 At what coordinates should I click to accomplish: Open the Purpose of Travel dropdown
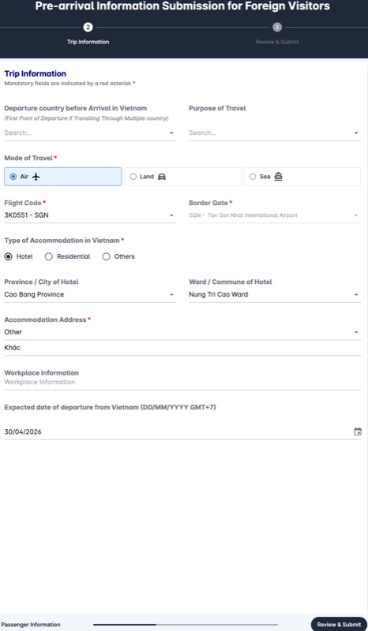pyautogui.click(x=275, y=133)
